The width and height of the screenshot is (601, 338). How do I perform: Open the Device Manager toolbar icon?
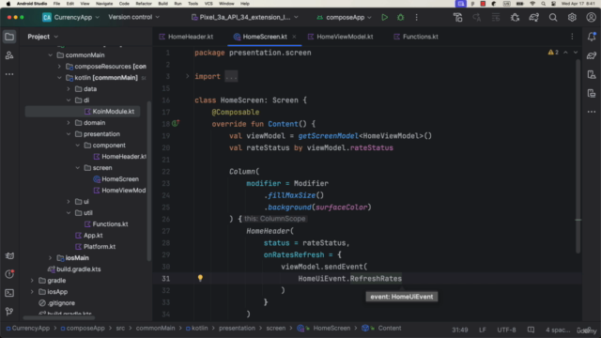point(457,17)
